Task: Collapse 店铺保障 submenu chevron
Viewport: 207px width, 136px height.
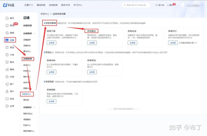Action: [x=35, y=59]
